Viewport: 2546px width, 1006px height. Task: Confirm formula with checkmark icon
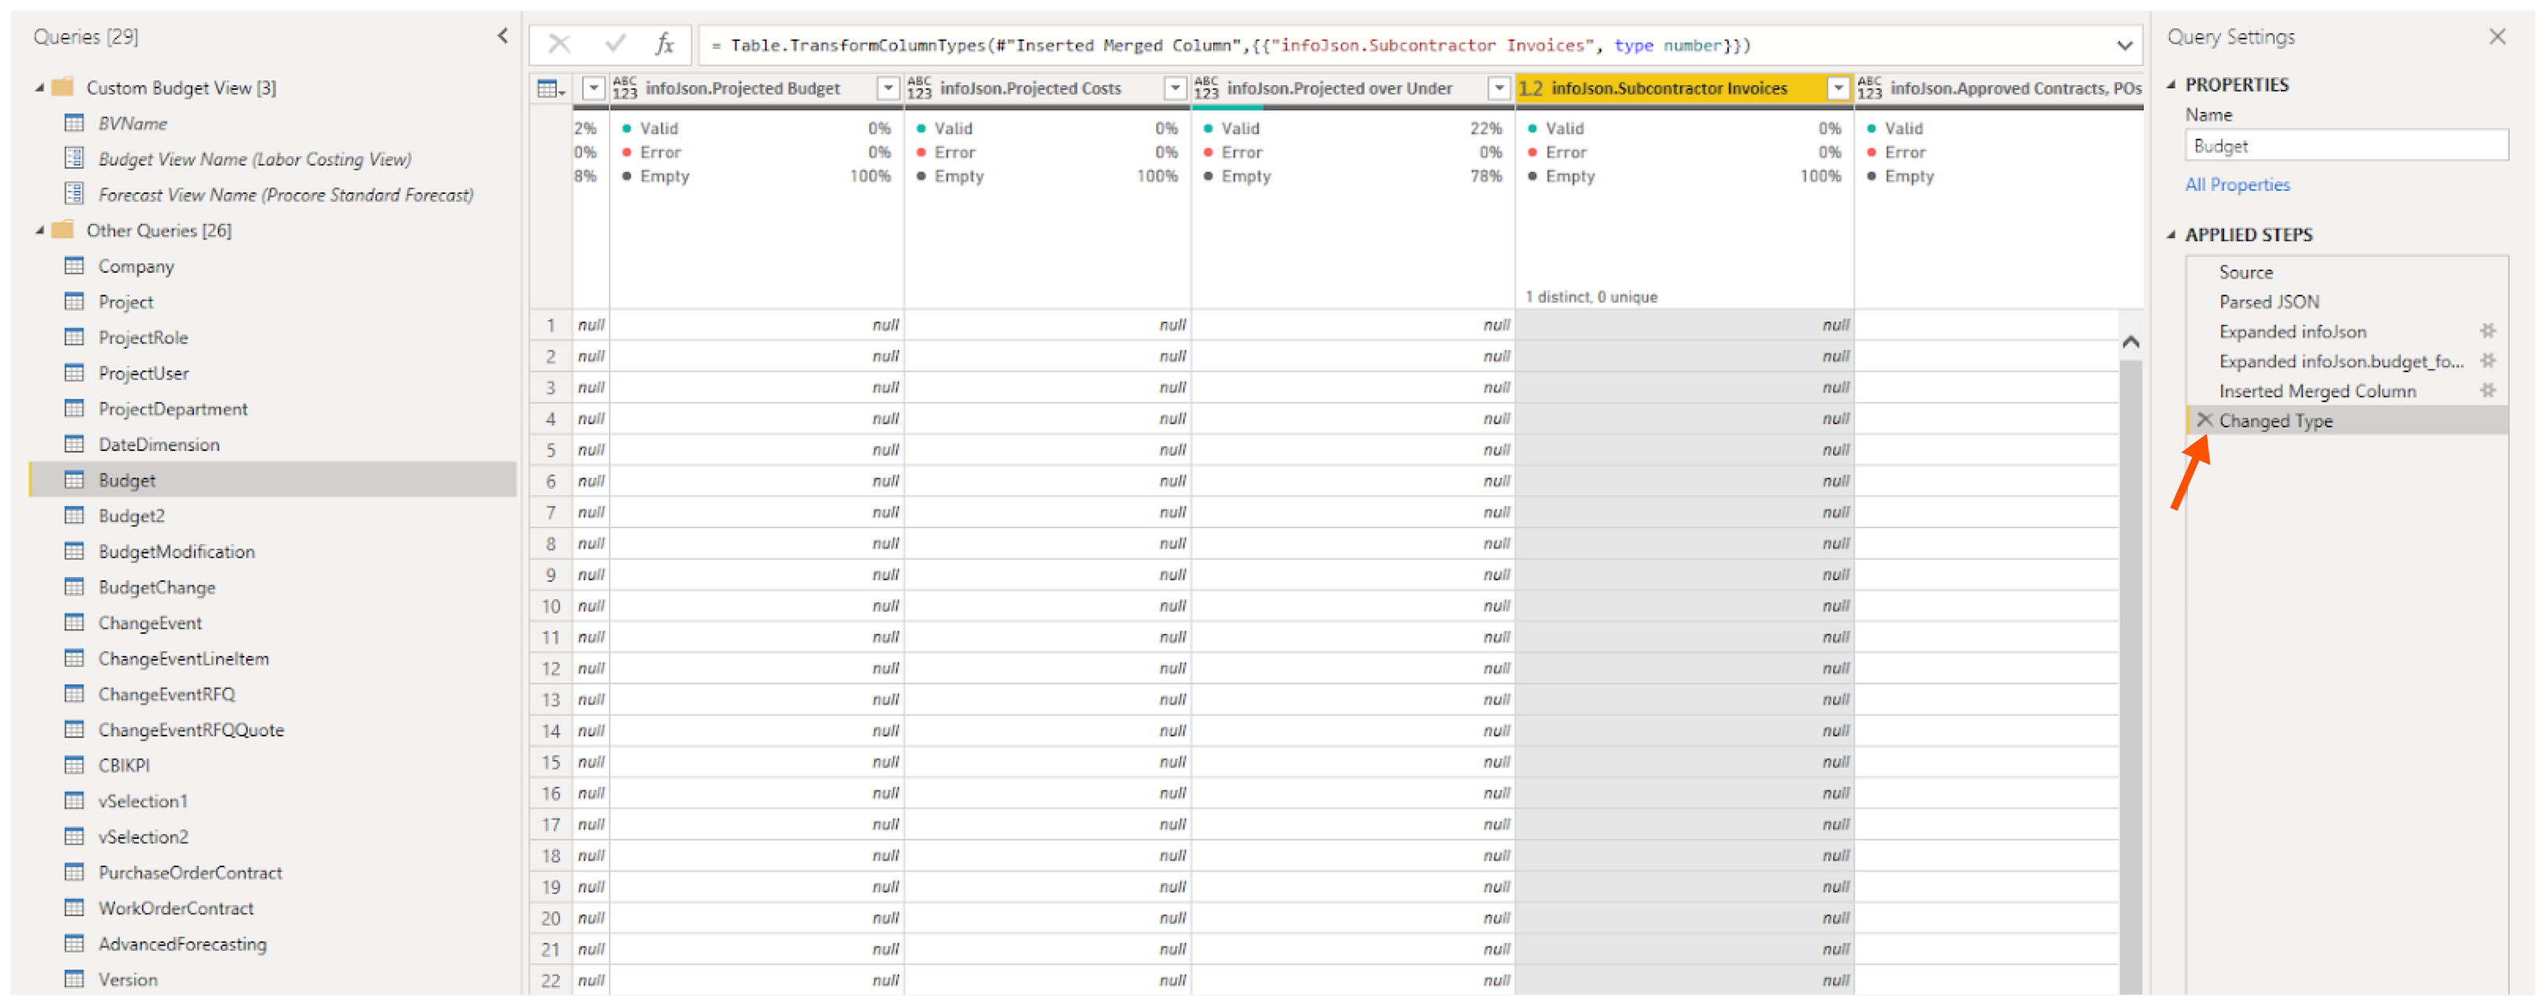614,44
